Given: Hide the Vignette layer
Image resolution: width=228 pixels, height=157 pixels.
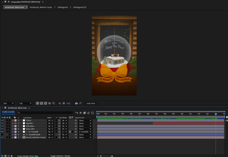Looking at the screenshot, I should [2, 123].
